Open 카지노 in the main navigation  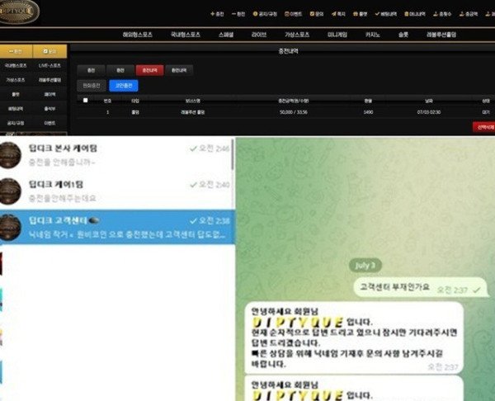click(372, 35)
